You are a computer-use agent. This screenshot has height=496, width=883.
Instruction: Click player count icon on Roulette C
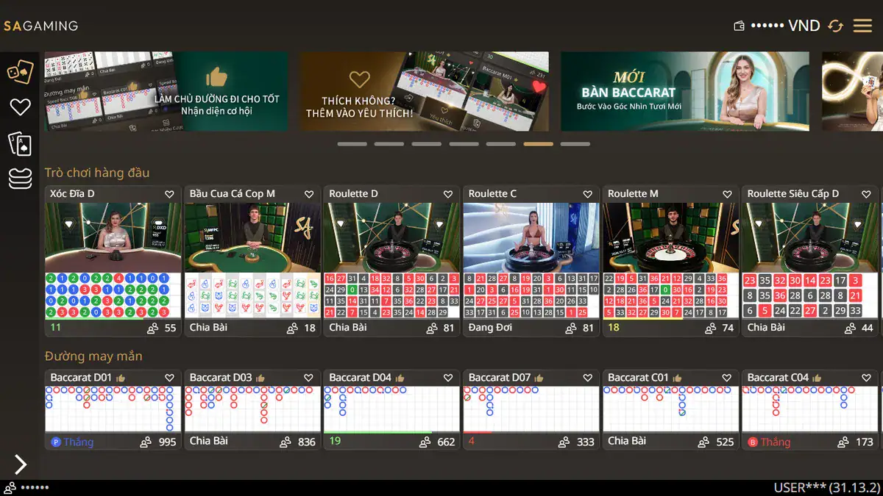point(572,328)
